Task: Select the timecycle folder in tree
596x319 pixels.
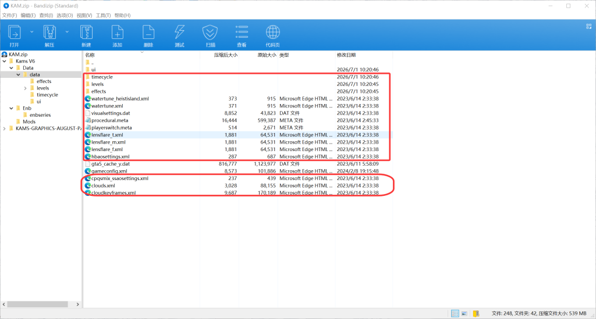Action: point(47,95)
